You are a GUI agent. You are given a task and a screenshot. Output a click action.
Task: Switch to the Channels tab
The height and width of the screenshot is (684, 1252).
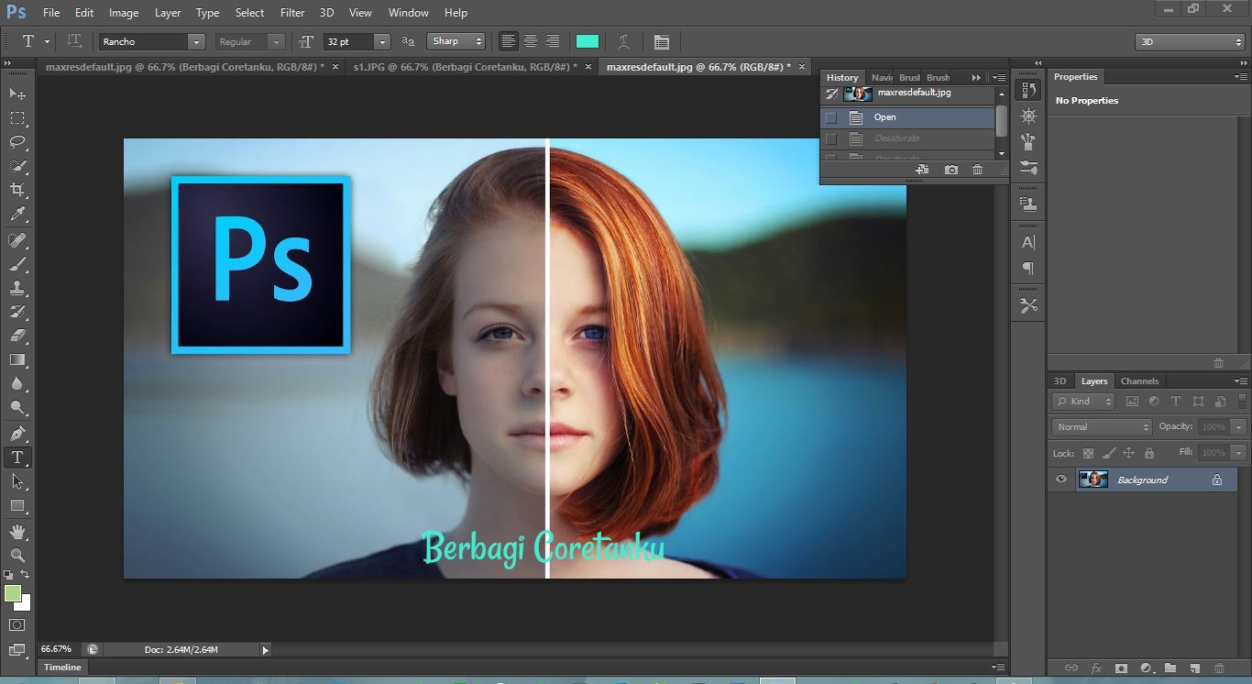point(1139,381)
